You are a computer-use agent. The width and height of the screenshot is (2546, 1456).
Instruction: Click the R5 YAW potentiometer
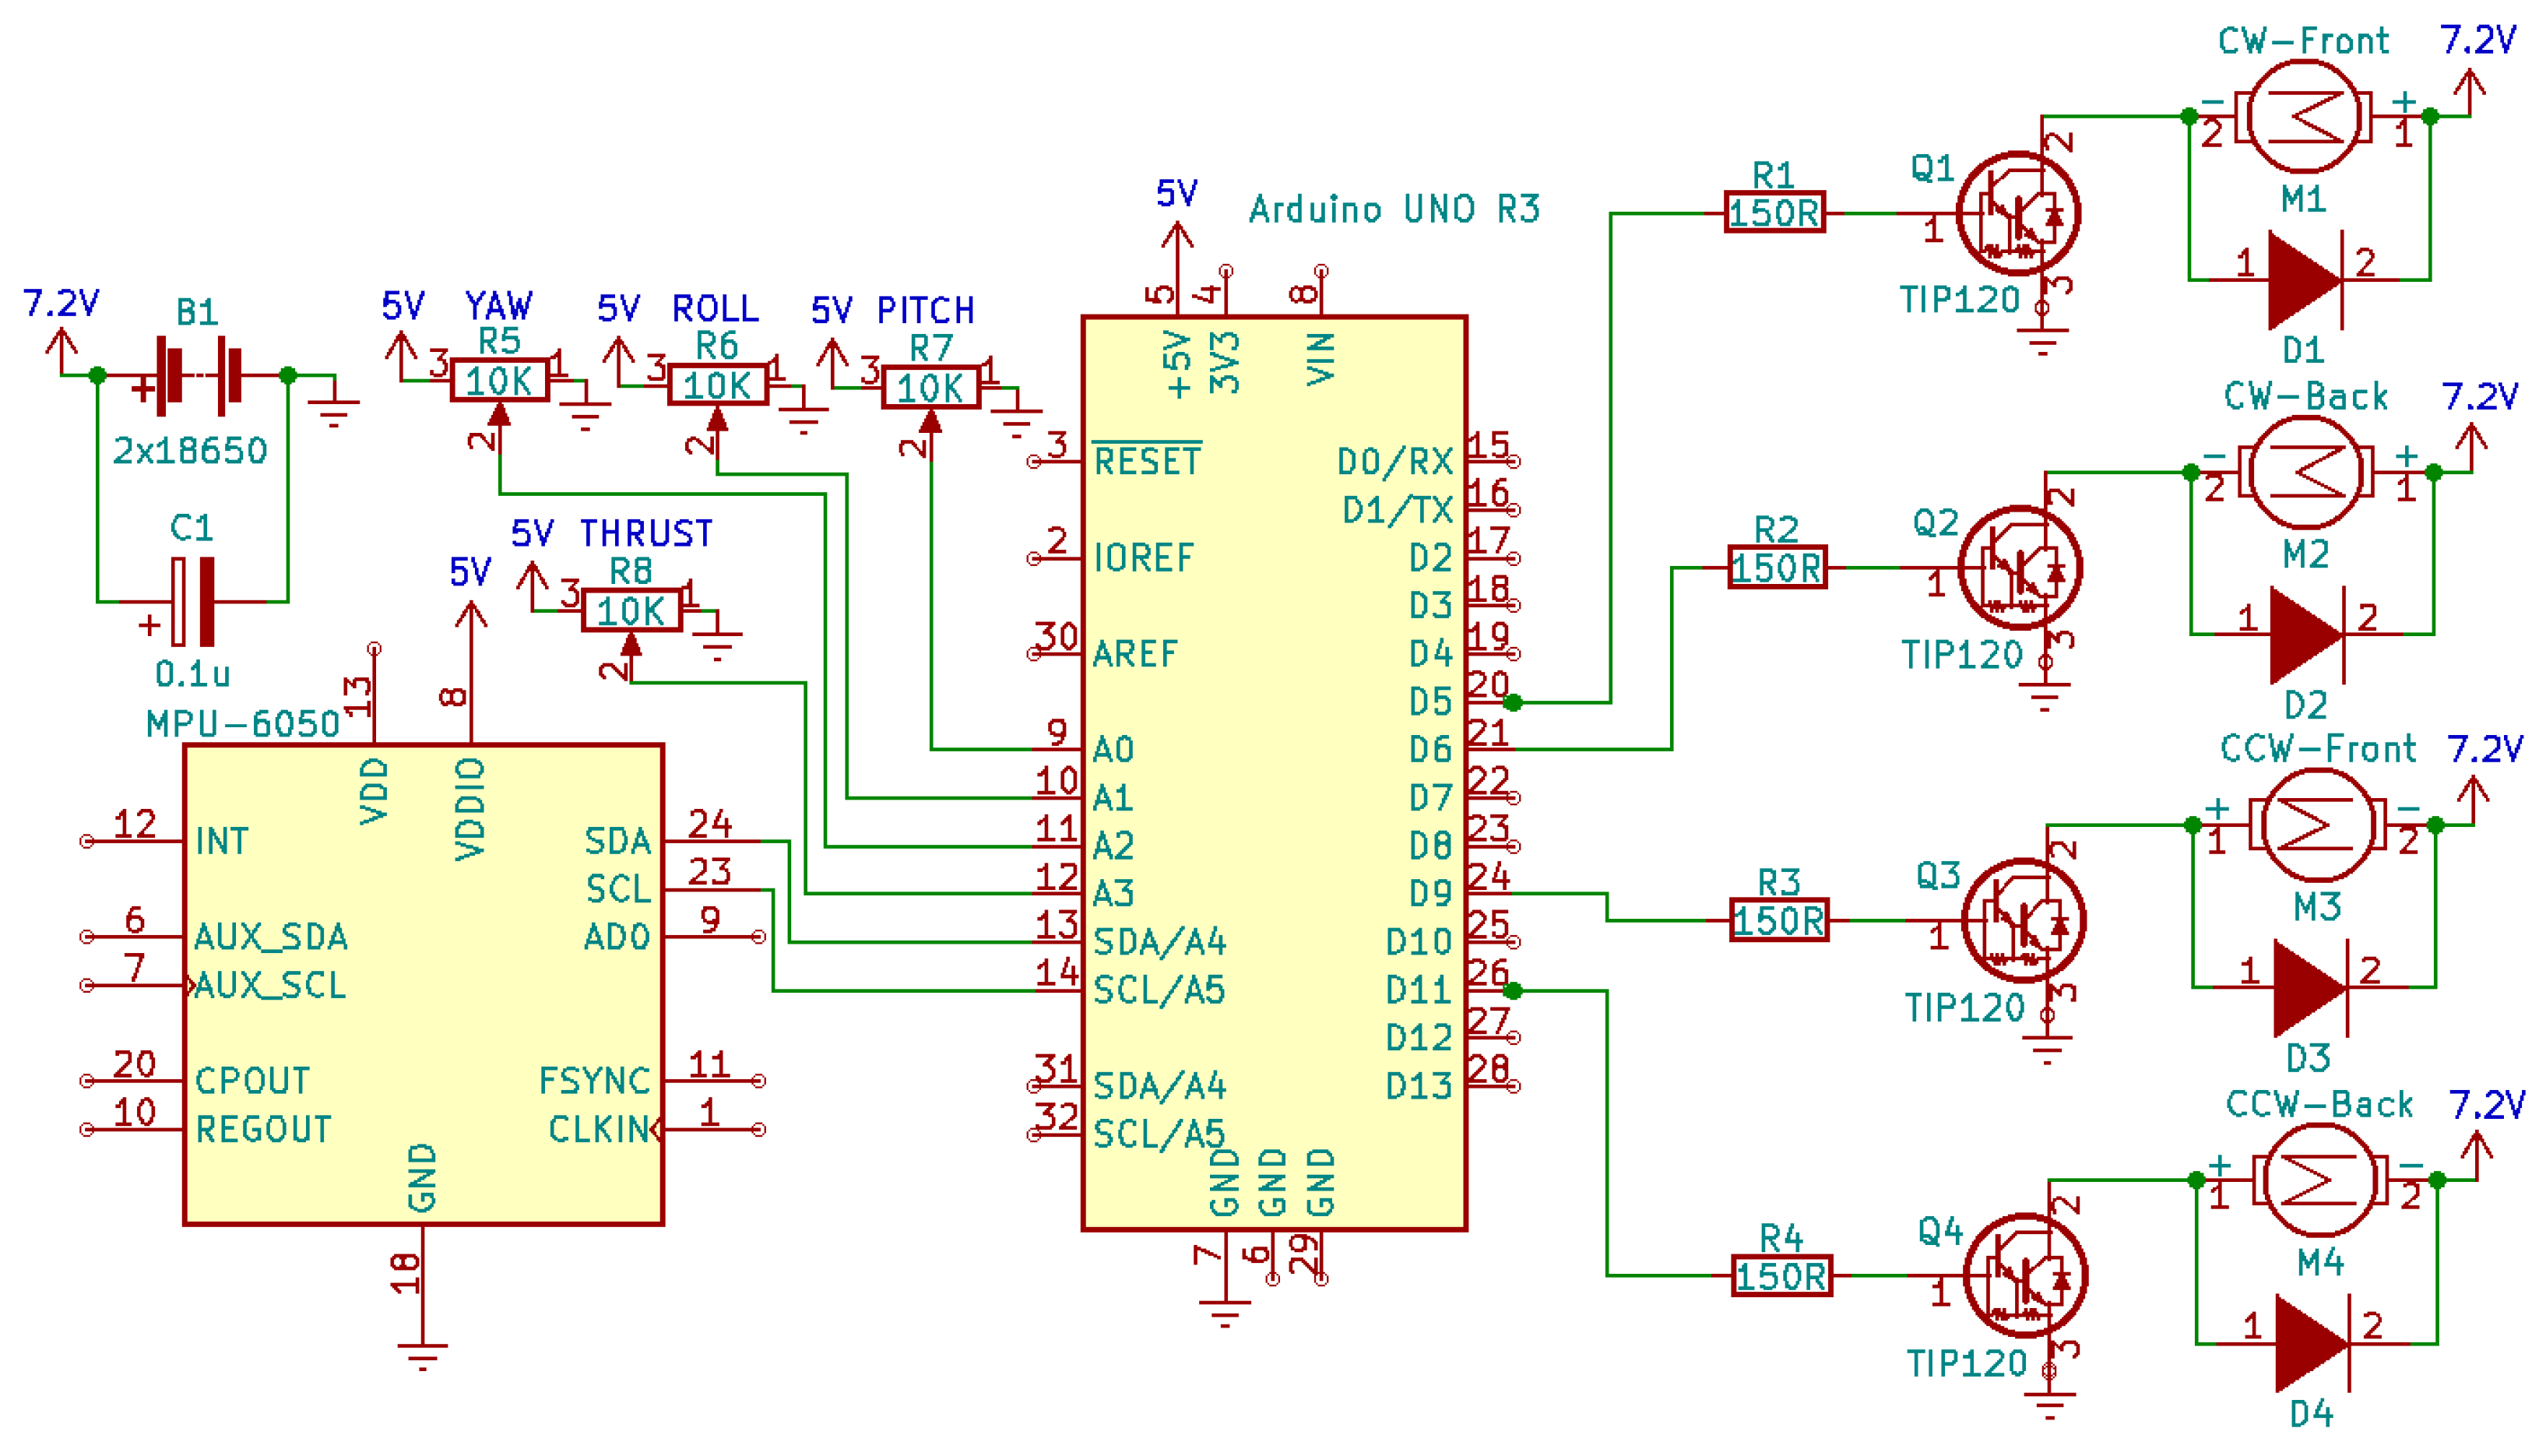[x=499, y=381]
